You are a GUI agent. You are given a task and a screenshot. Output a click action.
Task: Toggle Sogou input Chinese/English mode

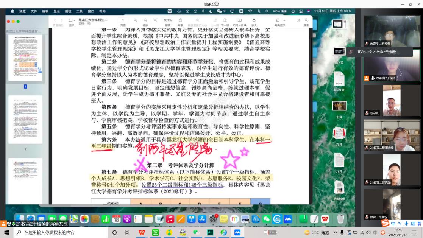tap(394, 223)
